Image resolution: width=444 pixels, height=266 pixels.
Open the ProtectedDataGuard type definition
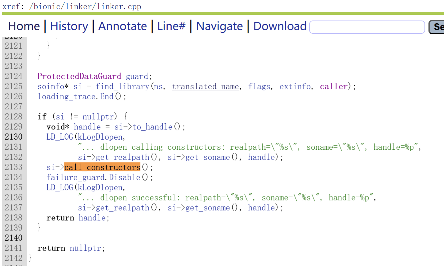click(79, 76)
